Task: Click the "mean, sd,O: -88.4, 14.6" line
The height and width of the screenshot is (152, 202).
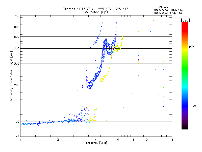Action: point(168,10)
